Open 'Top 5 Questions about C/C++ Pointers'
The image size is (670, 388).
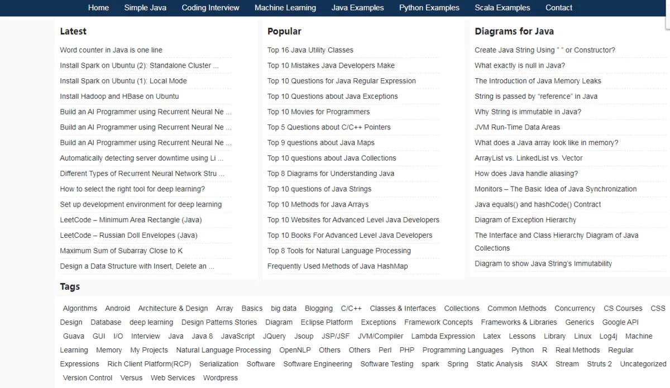[329, 127]
